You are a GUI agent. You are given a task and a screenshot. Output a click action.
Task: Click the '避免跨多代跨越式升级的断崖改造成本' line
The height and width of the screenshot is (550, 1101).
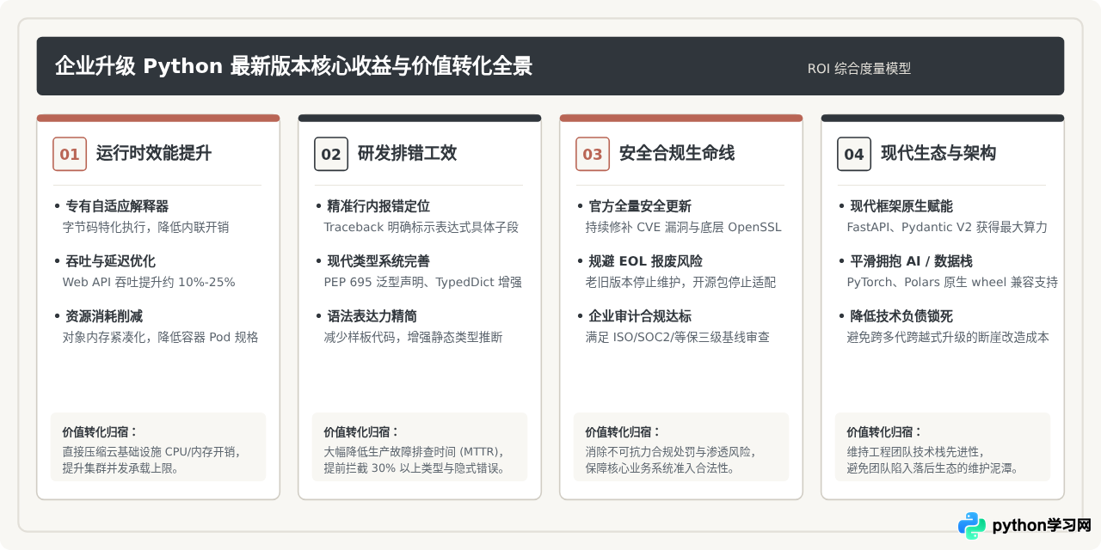[948, 338]
